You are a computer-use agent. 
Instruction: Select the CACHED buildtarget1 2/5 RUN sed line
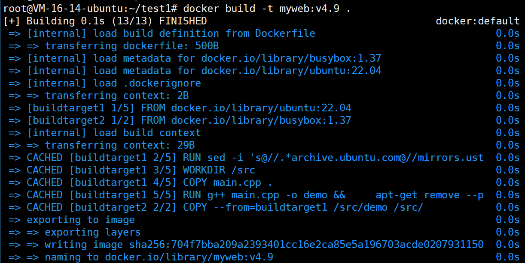(246, 158)
